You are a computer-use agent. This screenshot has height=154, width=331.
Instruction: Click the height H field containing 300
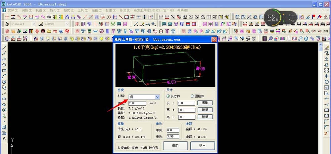click(x=186, y=117)
